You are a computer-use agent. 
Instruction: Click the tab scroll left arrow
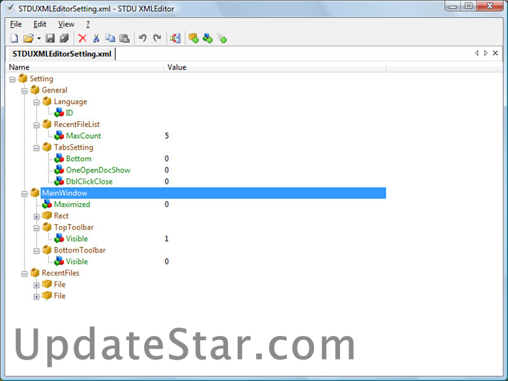[477, 53]
